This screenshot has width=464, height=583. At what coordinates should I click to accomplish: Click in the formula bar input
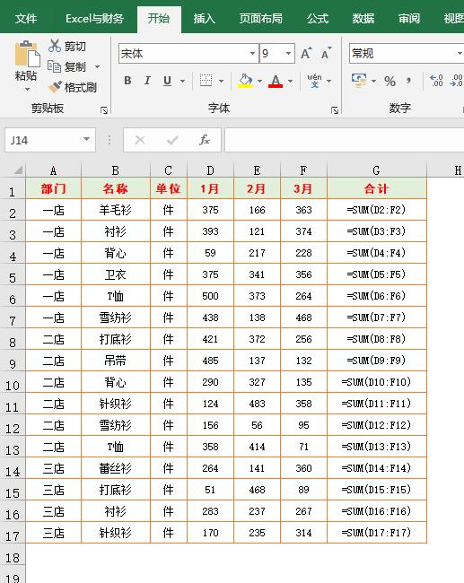345,140
